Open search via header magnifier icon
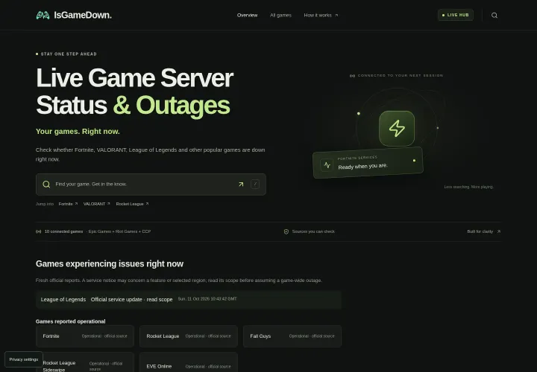 (x=494, y=15)
